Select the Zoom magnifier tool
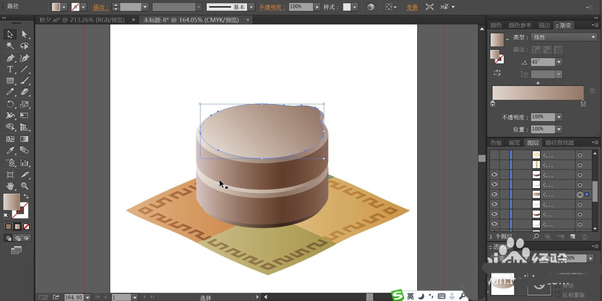This screenshot has height=301, width=602. pyautogui.click(x=25, y=186)
